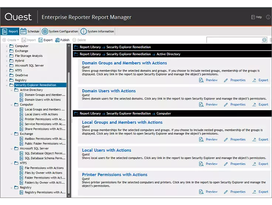Click the Export toolbar button
Screen dimensions: 272x205
[x=45, y=40]
